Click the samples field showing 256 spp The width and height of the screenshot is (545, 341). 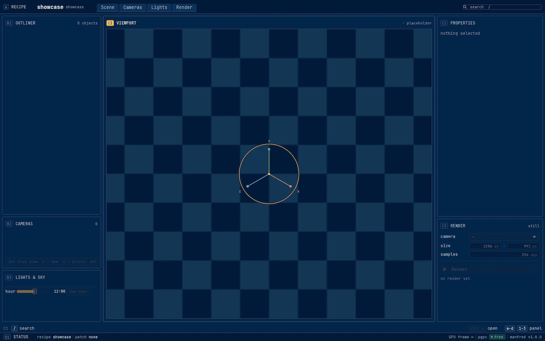[504, 255]
